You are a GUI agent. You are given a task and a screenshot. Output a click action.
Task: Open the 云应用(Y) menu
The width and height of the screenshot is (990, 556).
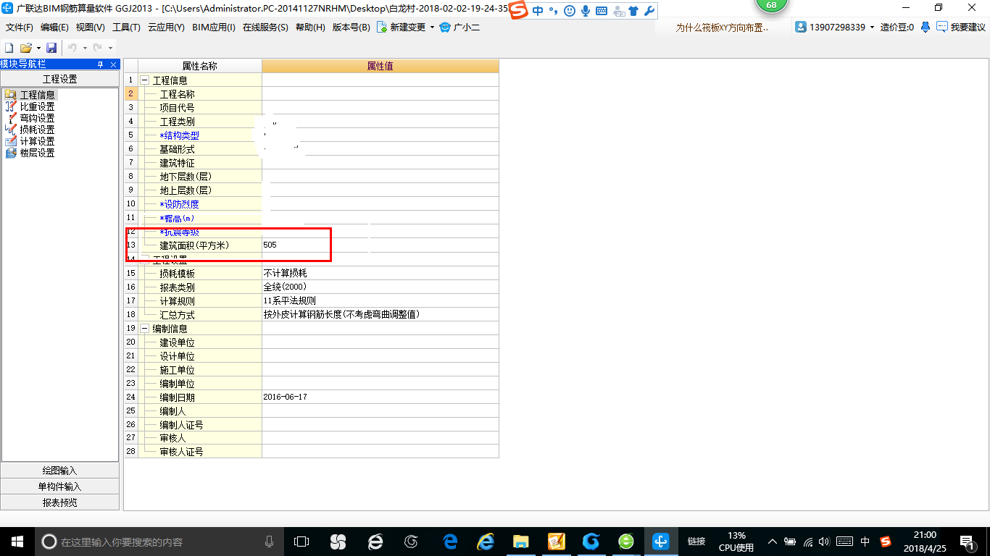[166, 28]
